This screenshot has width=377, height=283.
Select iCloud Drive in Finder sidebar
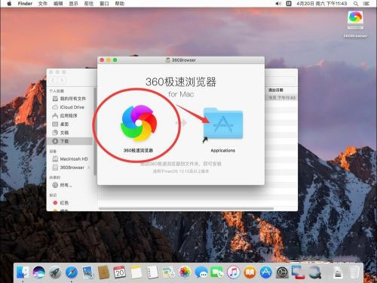[x=69, y=107]
